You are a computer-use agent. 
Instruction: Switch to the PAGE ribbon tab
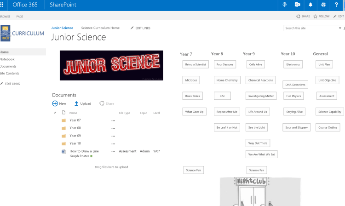20,17
